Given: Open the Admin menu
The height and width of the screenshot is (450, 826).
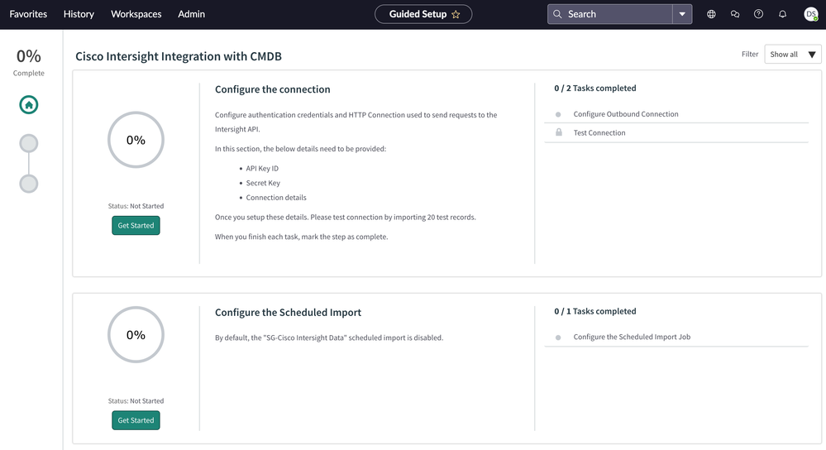Looking at the screenshot, I should click(x=191, y=14).
